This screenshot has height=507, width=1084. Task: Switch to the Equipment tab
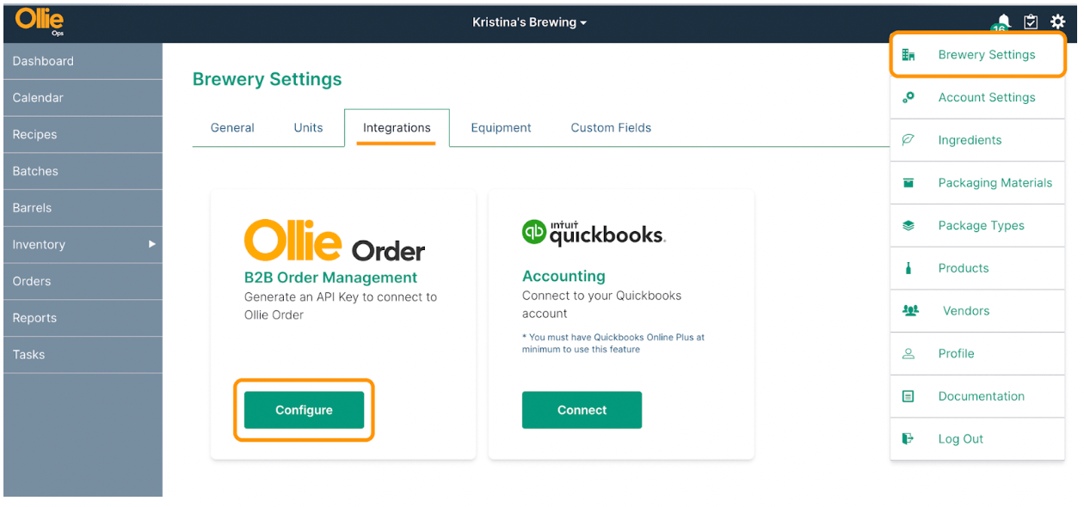coord(501,127)
